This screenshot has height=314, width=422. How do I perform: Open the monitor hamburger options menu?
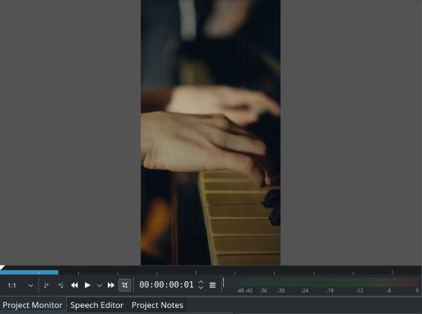point(213,286)
